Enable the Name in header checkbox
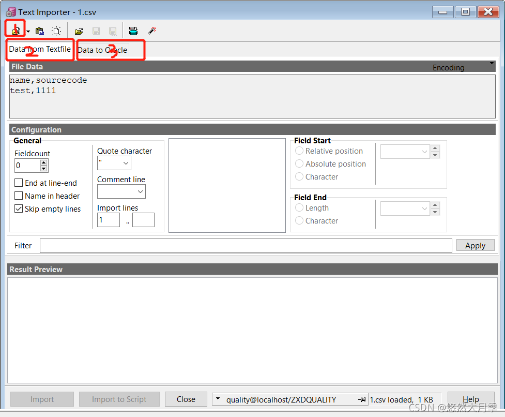 [19, 196]
